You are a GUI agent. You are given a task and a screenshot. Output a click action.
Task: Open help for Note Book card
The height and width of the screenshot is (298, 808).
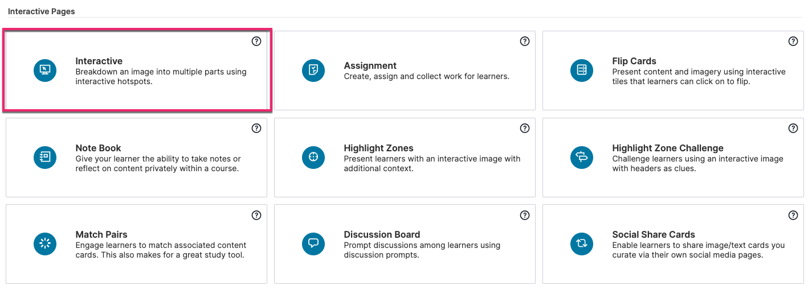point(256,129)
